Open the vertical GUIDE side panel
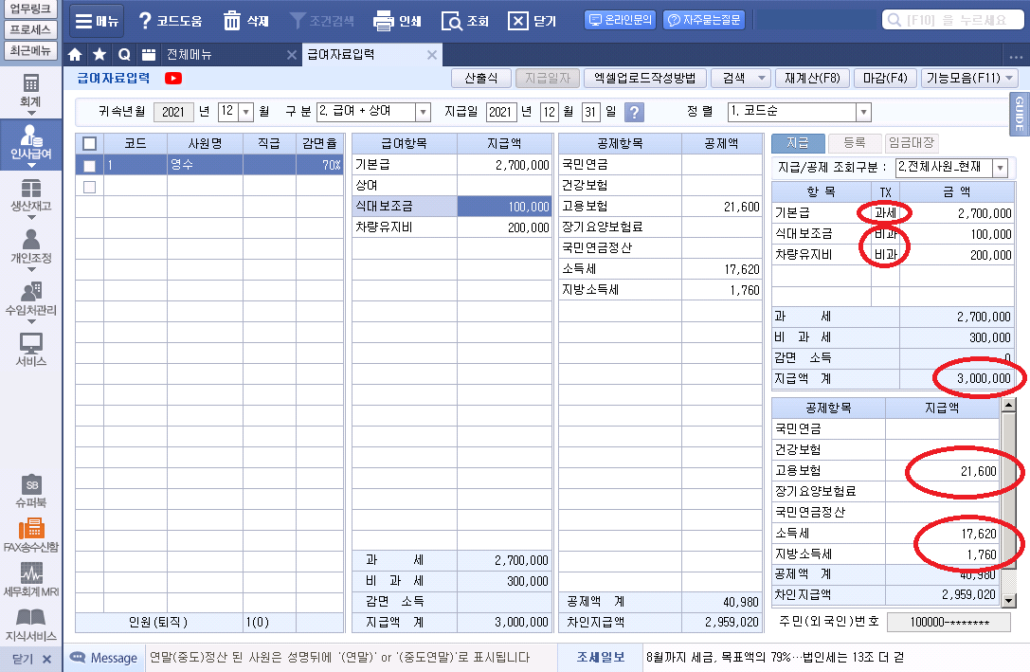Image resolution: width=1030 pixels, height=672 pixels. (1019, 114)
